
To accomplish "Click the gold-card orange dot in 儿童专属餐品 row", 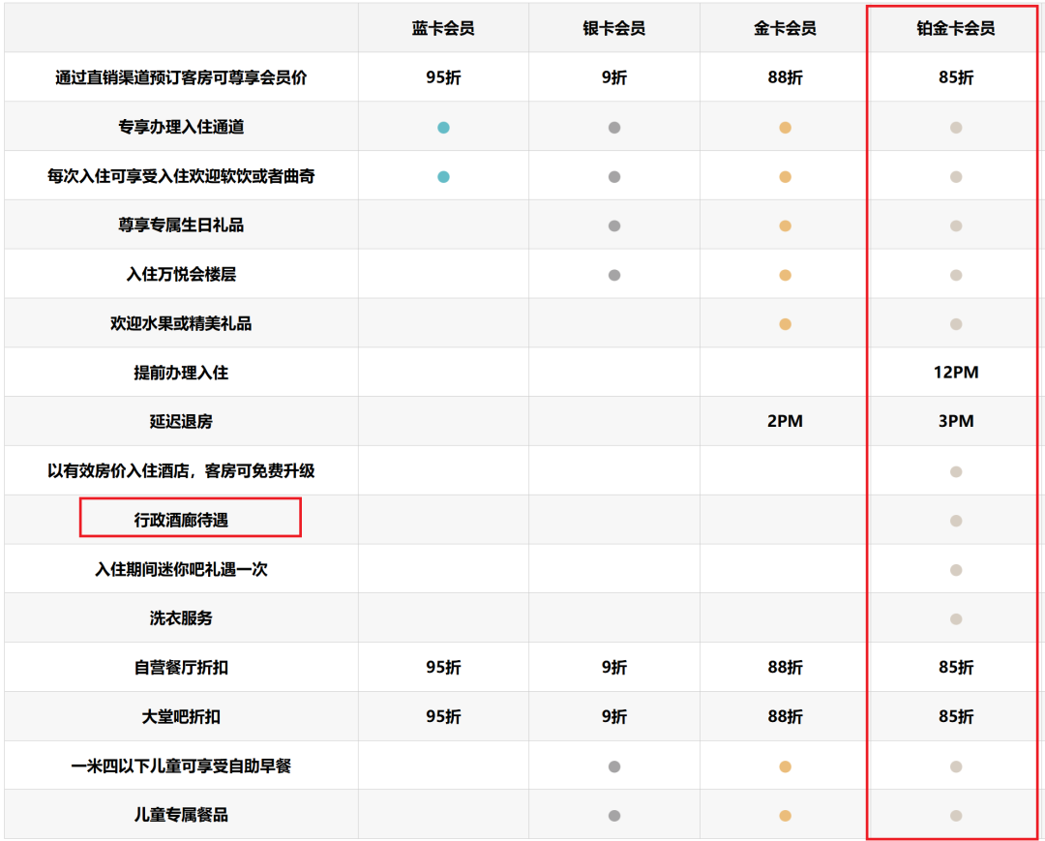I will click(x=785, y=816).
